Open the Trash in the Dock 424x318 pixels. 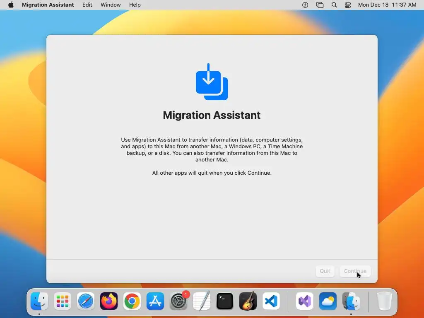click(x=384, y=301)
